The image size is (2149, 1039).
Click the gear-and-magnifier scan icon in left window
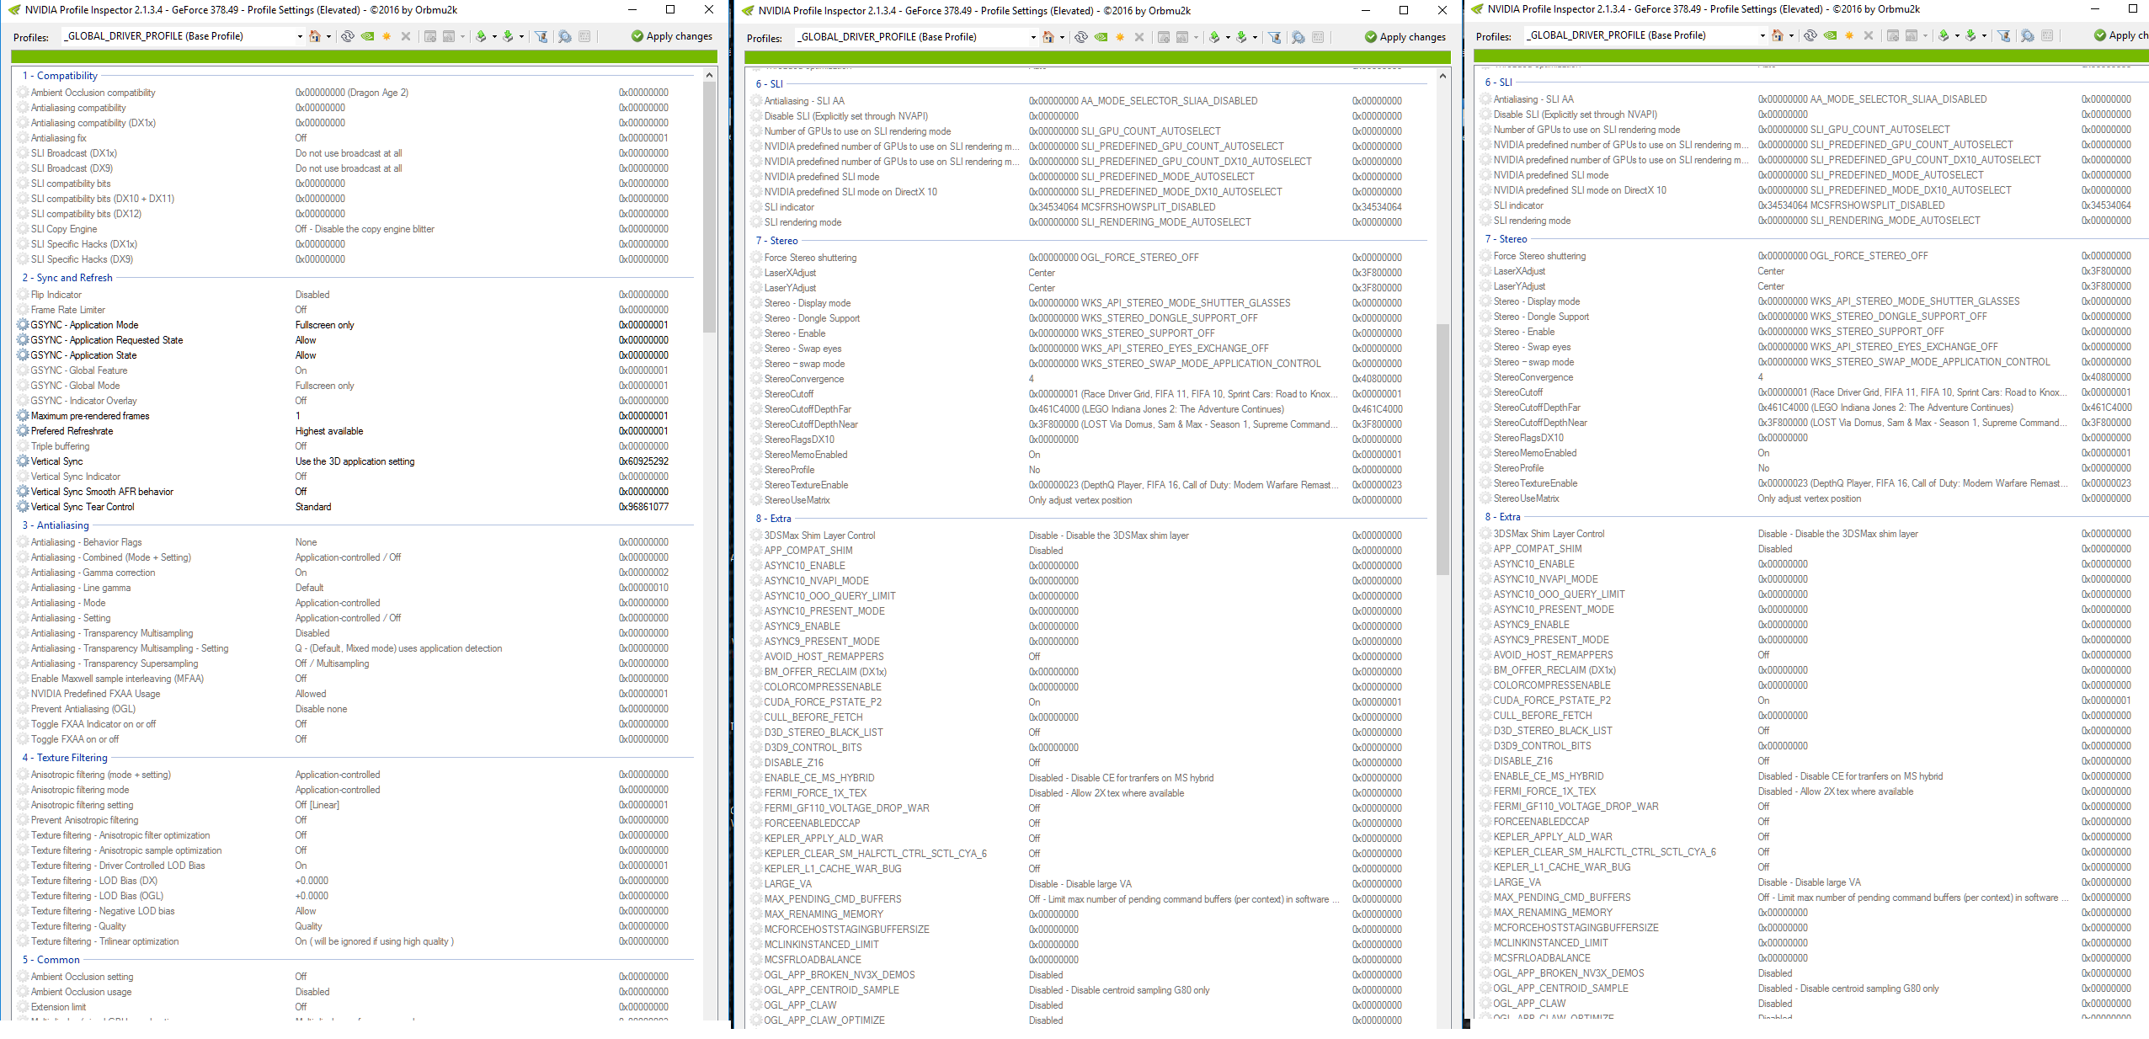pyautogui.click(x=565, y=36)
